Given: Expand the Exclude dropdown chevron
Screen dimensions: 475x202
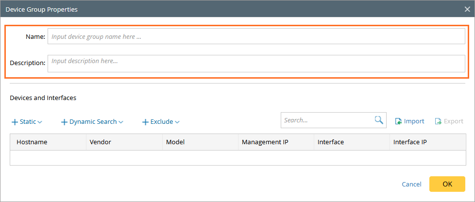Looking at the screenshot, I should point(177,122).
